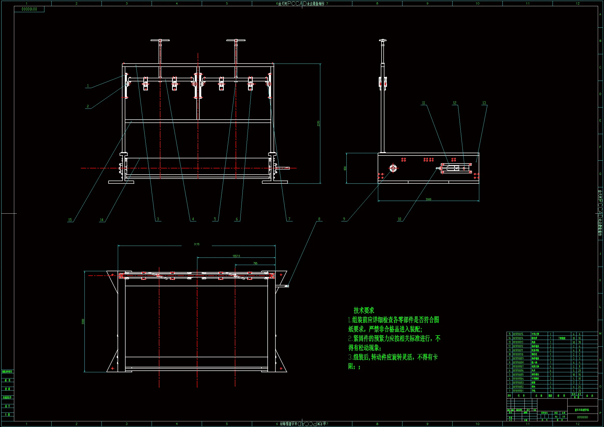Select the drawing title text in title block

click(582, 410)
